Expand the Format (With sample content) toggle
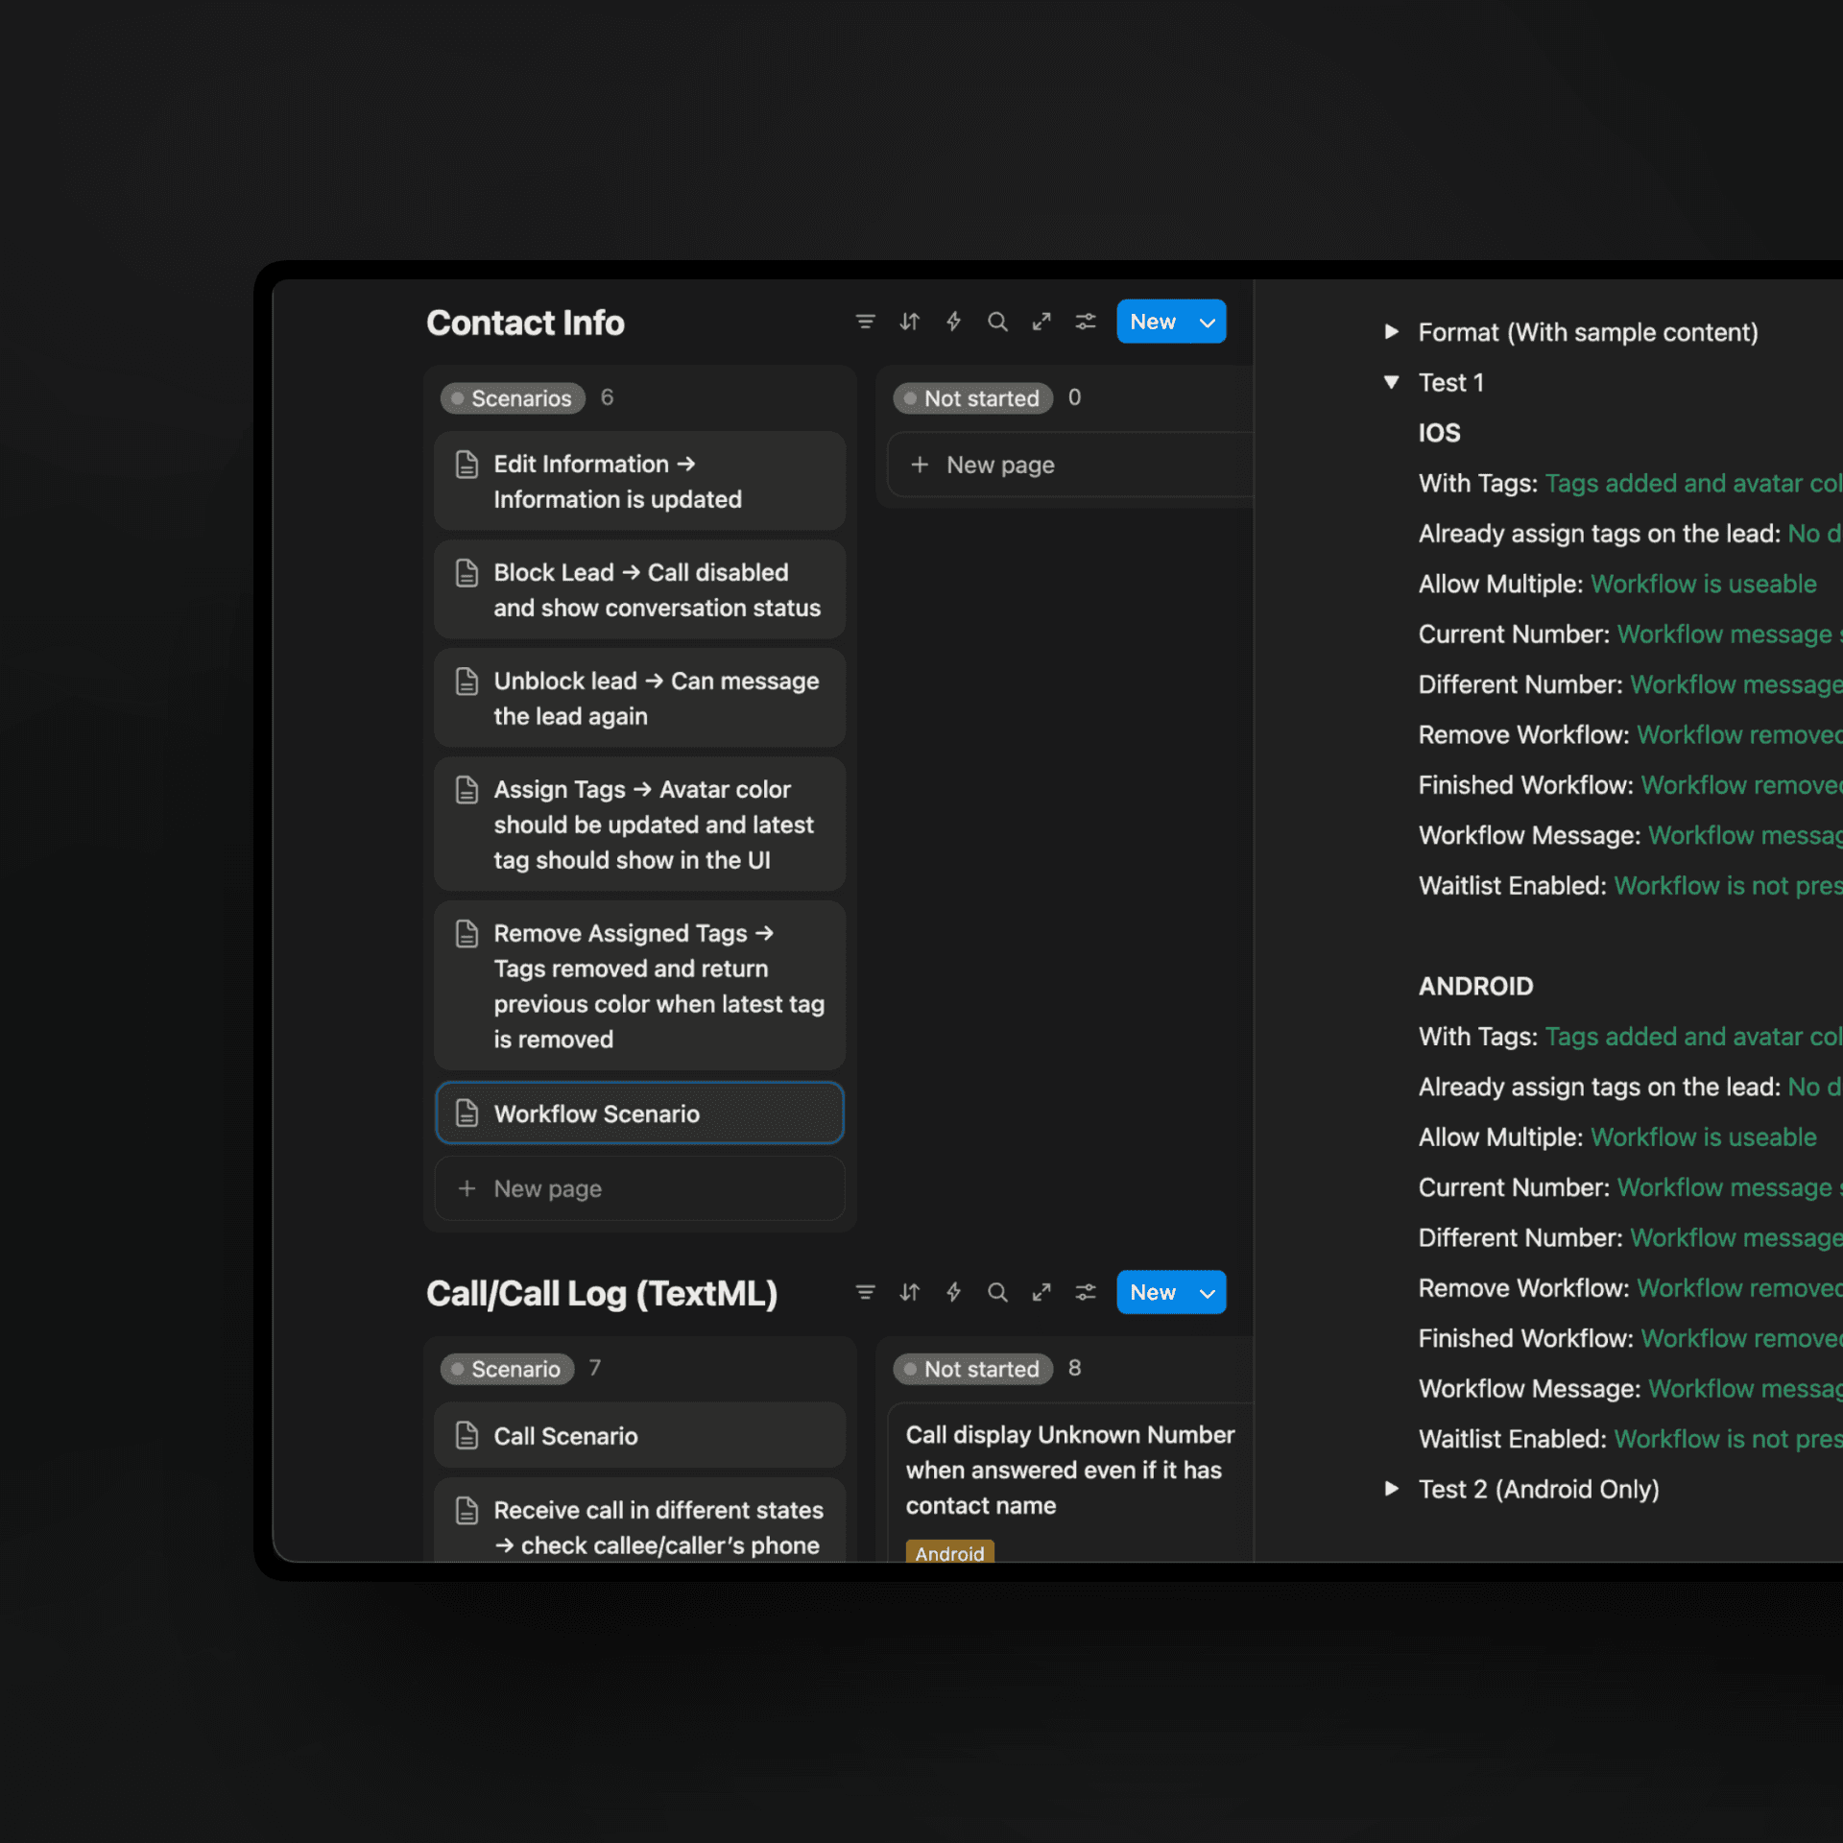The width and height of the screenshot is (1843, 1843). coord(1391,332)
